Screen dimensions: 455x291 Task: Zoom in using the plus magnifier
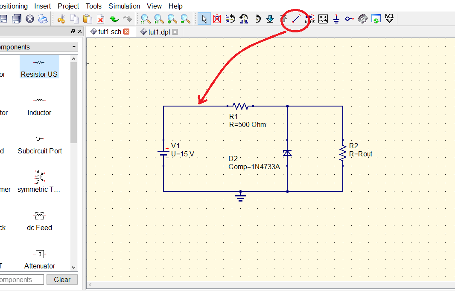coord(172,19)
